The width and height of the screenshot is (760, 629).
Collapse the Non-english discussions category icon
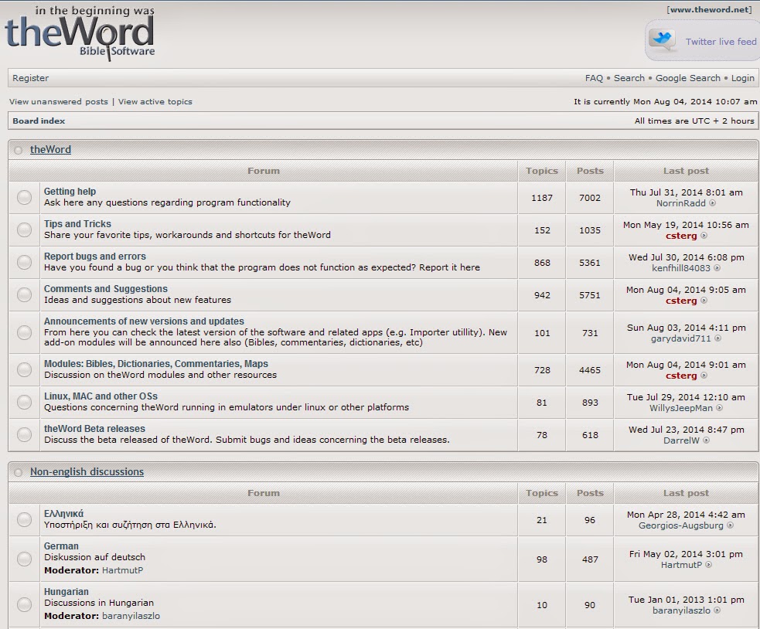19,472
